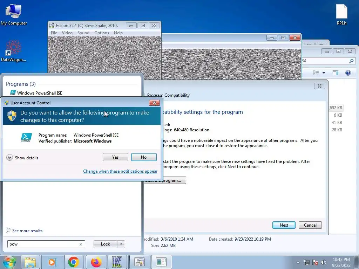359x269 pixels.
Task: Click Size: 2.62 MB in details pane
Action: coord(163,246)
